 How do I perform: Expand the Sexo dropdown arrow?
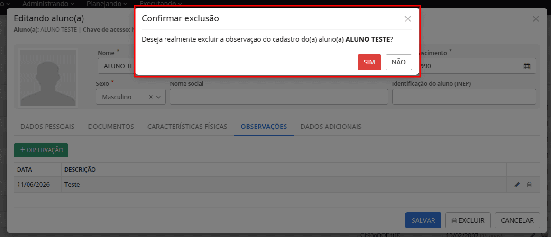(158, 97)
